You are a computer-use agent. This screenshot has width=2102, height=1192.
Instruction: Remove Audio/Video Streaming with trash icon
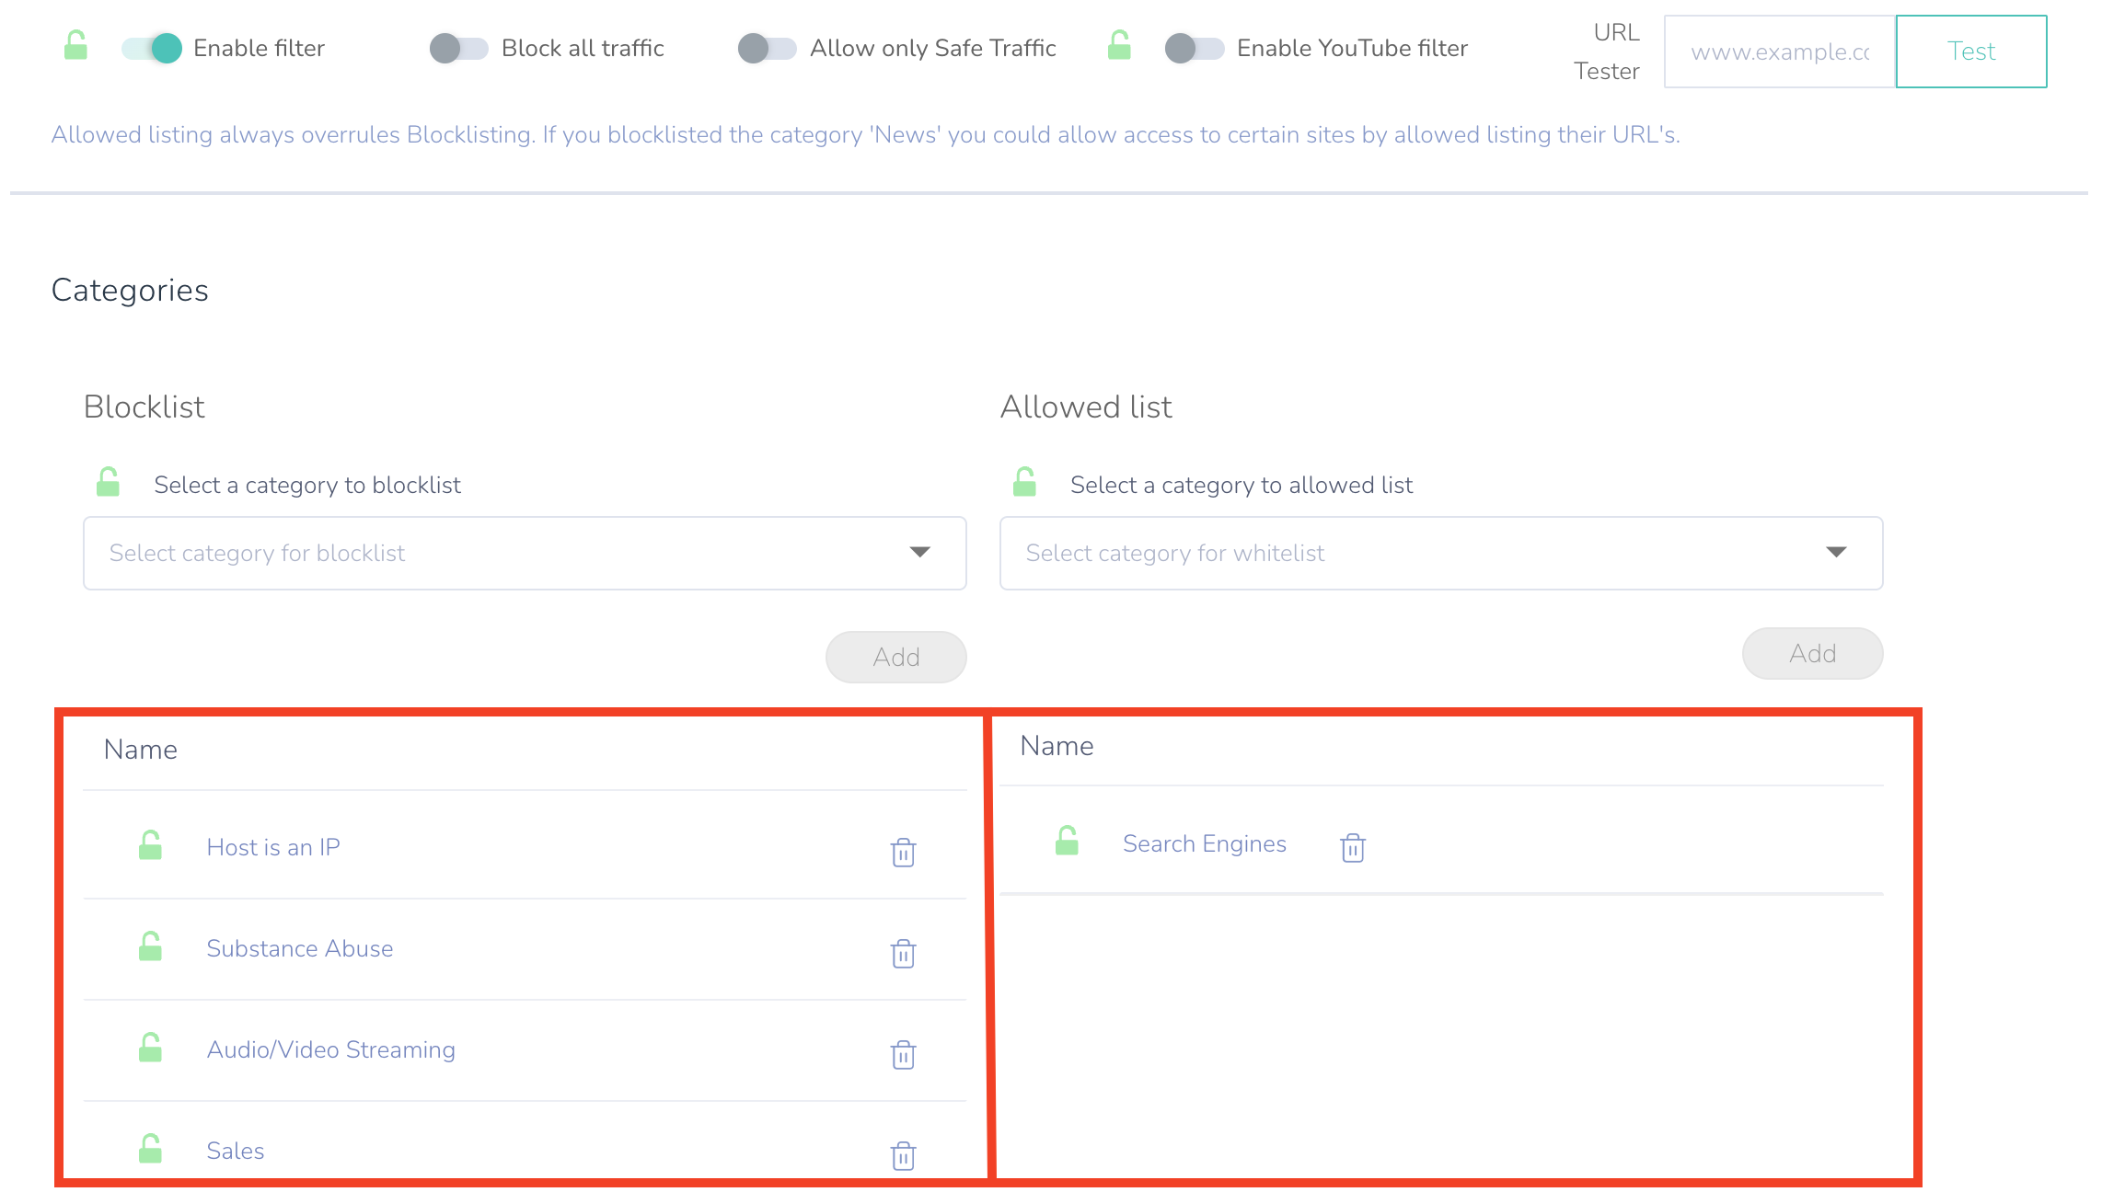[903, 1055]
